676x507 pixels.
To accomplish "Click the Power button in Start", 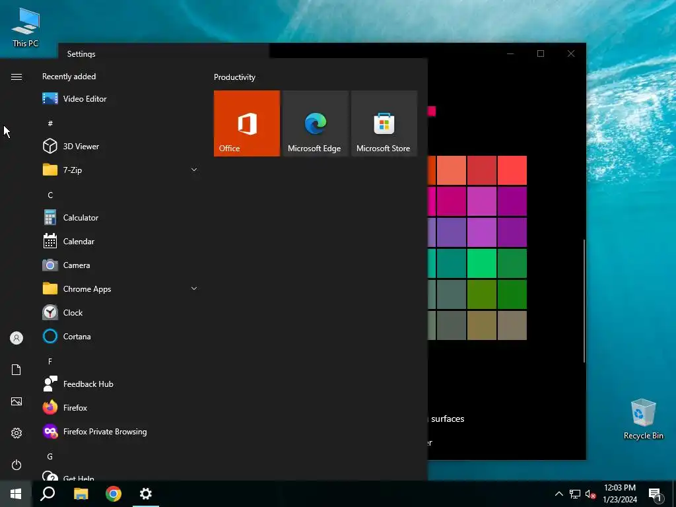I will pos(17,465).
